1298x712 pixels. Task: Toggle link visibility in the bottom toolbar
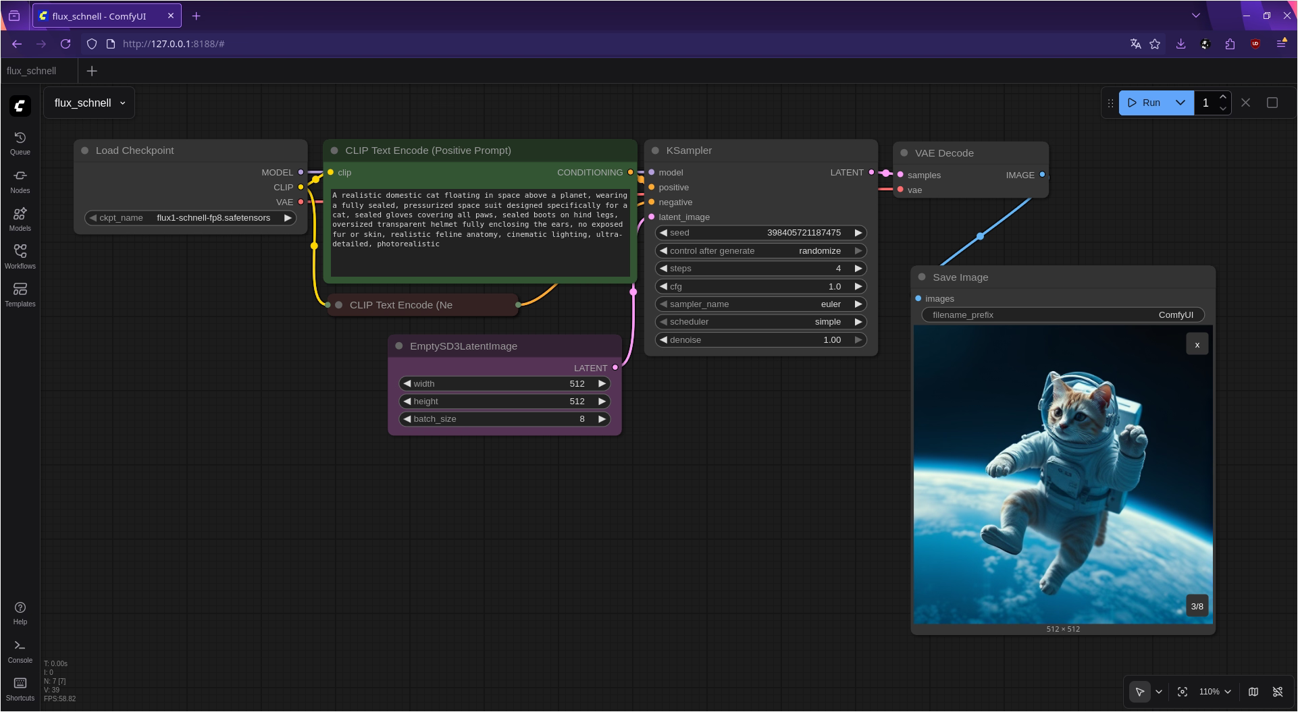[x=1278, y=692]
